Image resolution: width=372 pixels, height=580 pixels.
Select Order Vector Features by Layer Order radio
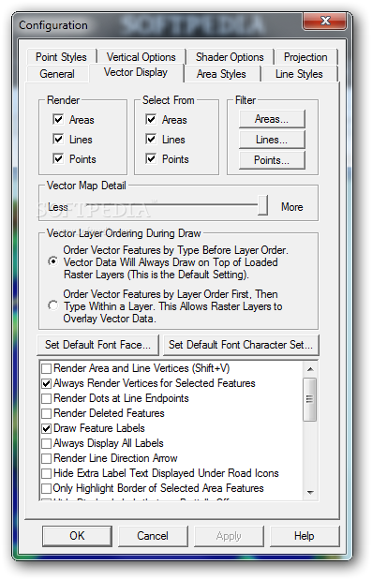pyautogui.click(x=53, y=305)
